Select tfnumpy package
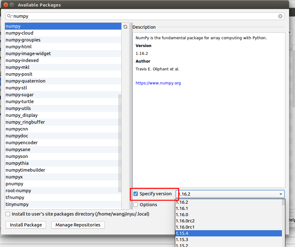The height and width of the screenshot is (247, 295). (x=63, y=197)
